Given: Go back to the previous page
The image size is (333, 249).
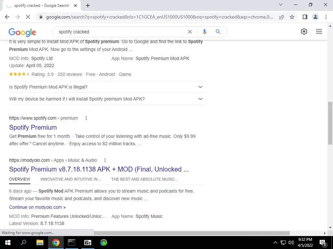Looking at the screenshot, I should pyautogui.click(x=7, y=17).
